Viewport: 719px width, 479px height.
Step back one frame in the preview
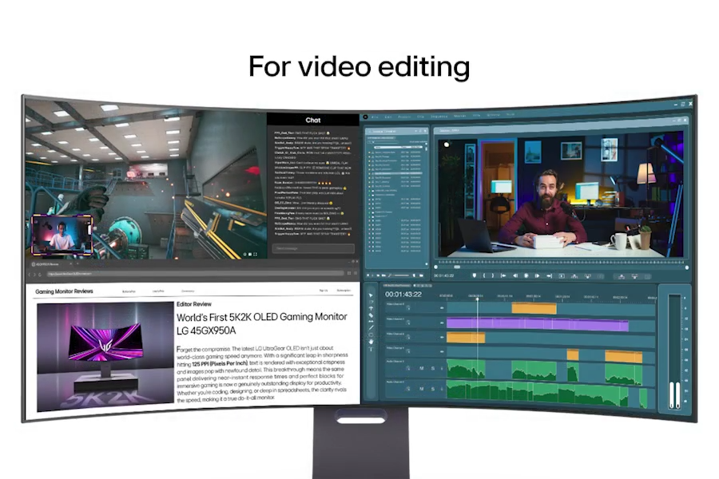pos(514,275)
